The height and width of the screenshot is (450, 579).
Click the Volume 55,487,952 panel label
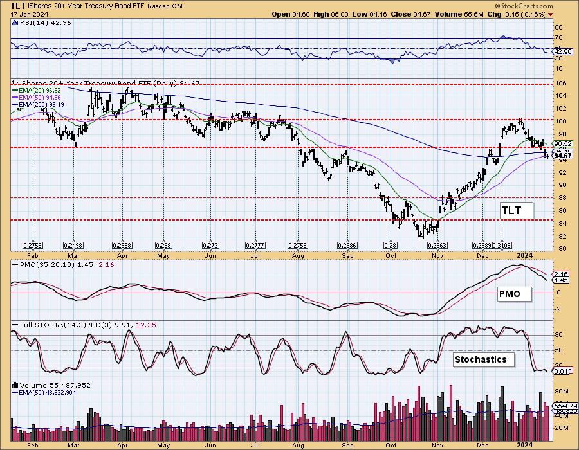click(x=55, y=385)
